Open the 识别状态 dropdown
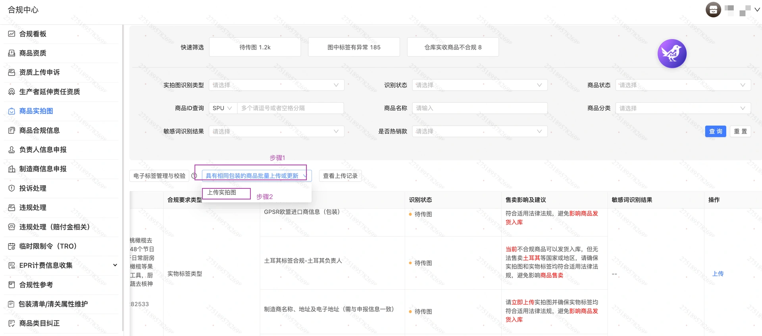762x336 pixels. coord(479,85)
